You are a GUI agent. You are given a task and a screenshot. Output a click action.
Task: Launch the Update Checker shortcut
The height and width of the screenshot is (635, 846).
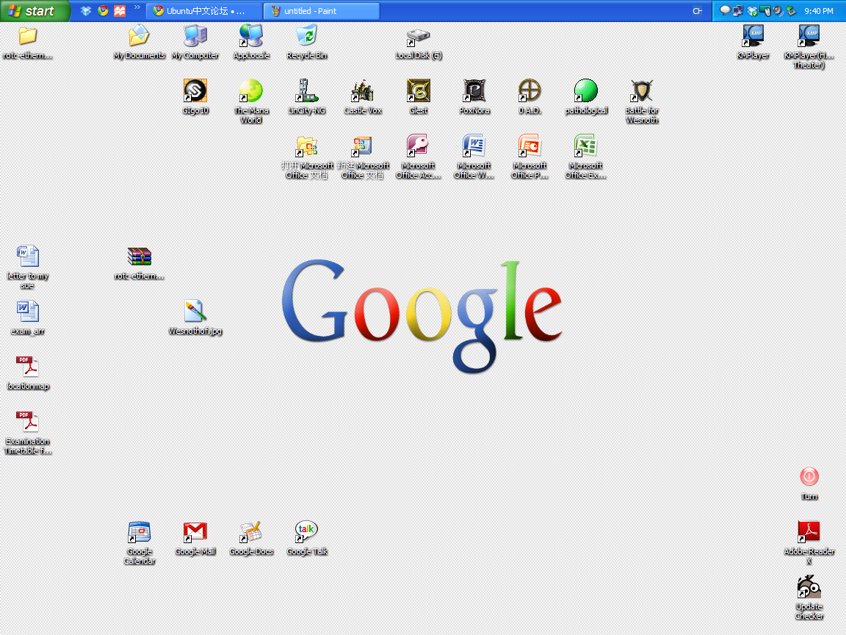pos(809,587)
